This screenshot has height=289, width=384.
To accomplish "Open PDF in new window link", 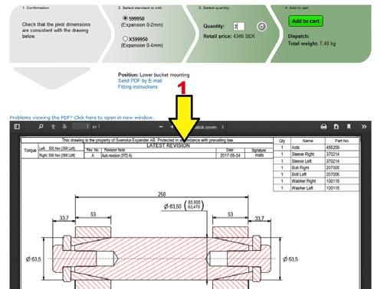I will (82, 118).
